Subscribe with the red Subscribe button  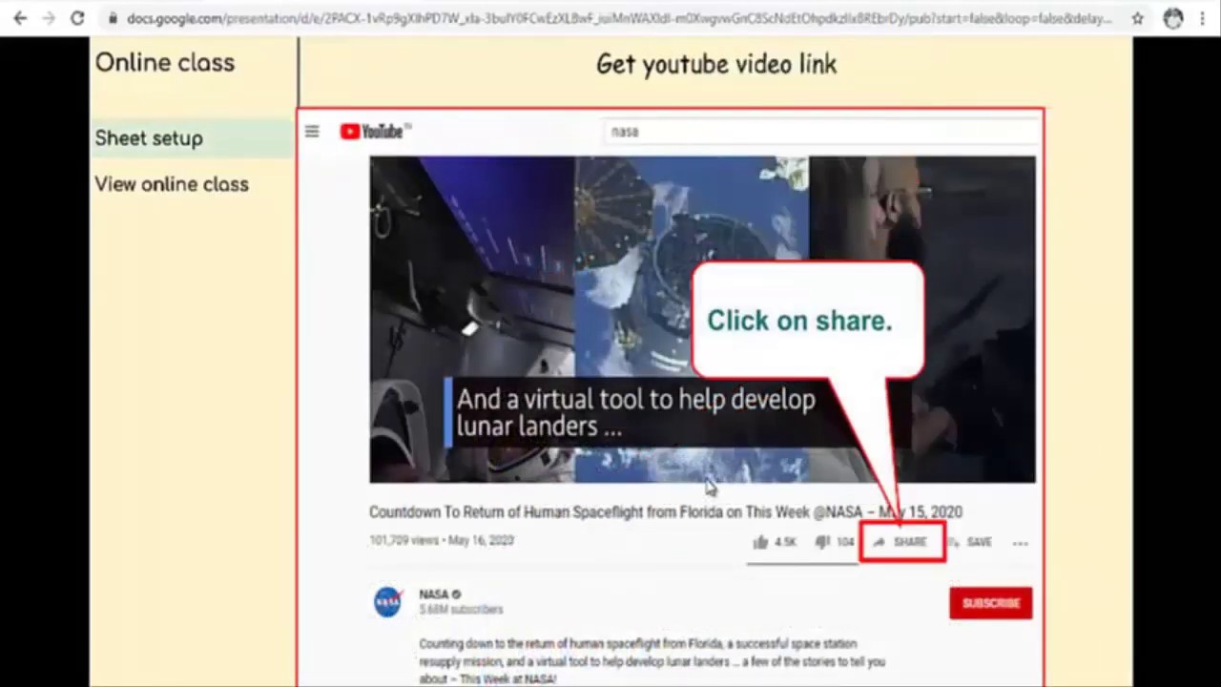pyautogui.click(x=990, y=603)
